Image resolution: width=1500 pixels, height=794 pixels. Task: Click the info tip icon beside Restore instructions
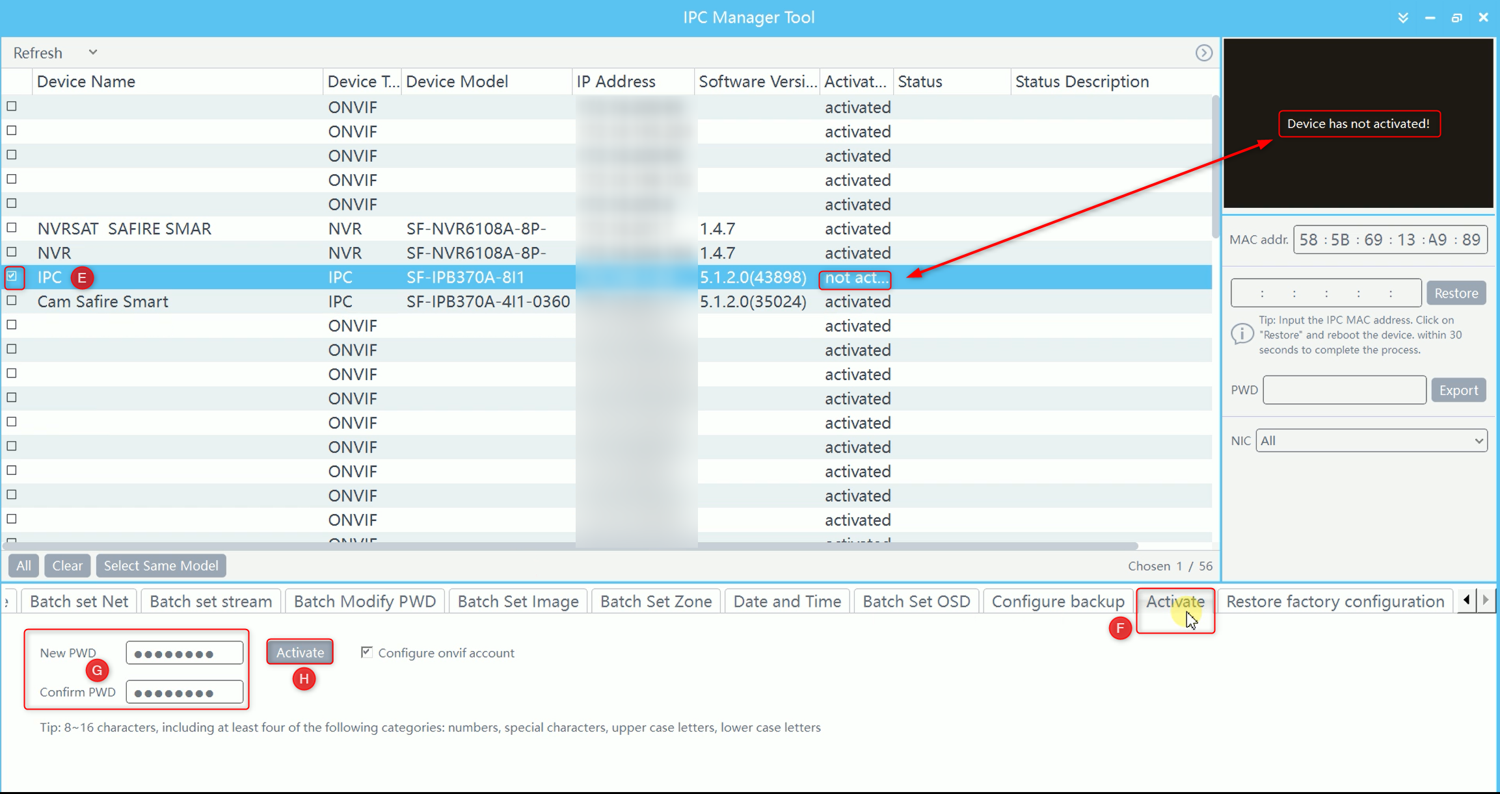pyautogui.click(x=1242, y=334)
